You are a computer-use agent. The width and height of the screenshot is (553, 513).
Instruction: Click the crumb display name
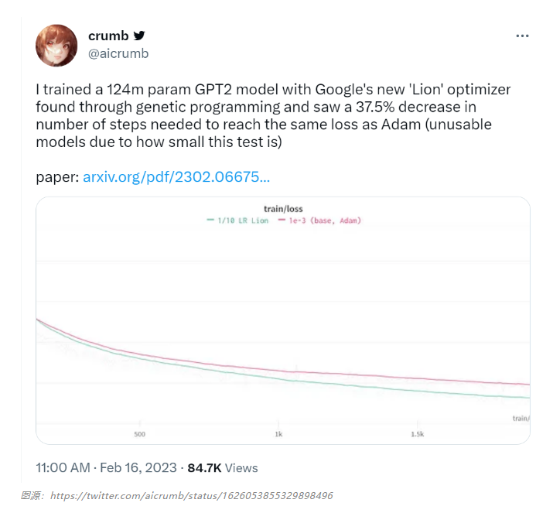[108, 36]
